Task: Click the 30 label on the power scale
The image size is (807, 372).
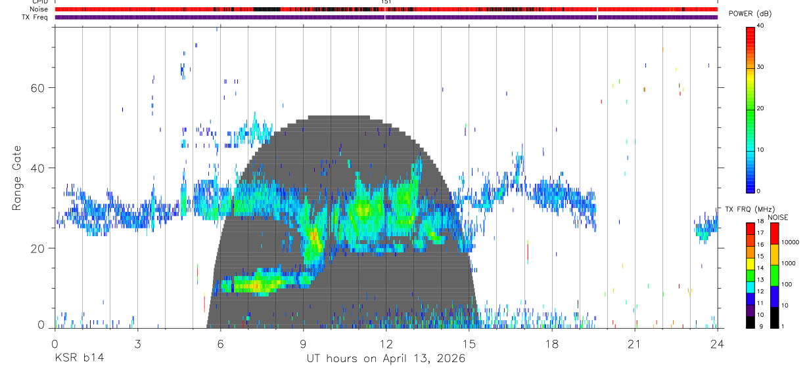Action: click(x=760, y=68)
